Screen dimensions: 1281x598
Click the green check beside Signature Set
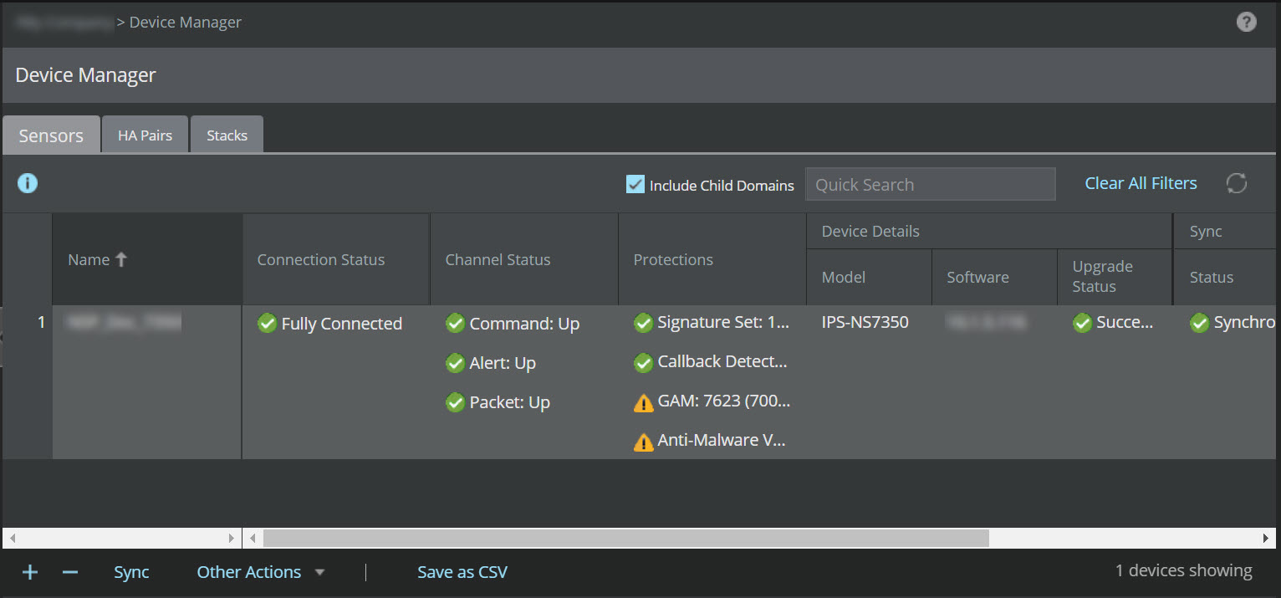point(643,322)
